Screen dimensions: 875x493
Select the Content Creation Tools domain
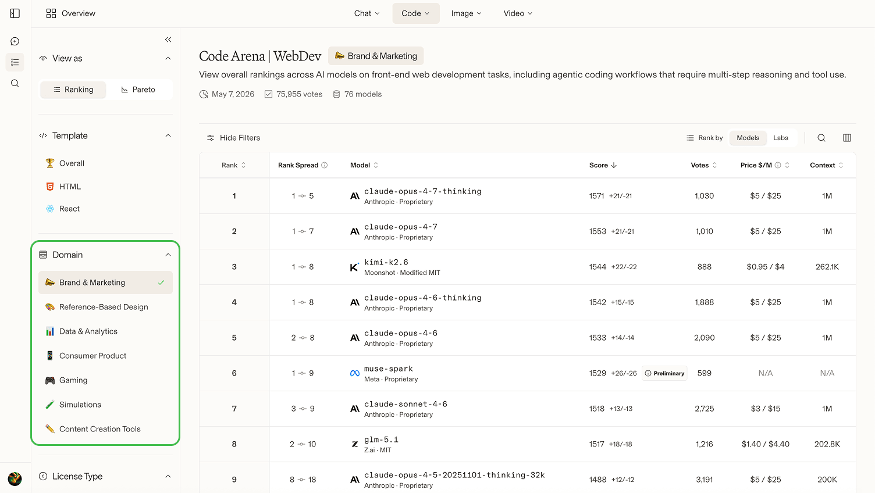[x=105, y=429]
